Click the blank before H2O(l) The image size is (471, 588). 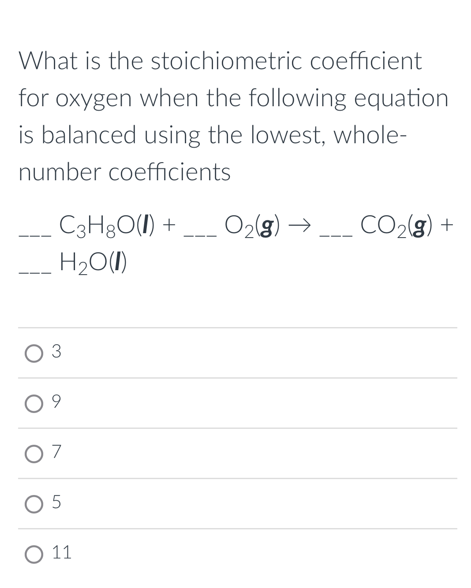click(x=34, y=269)
